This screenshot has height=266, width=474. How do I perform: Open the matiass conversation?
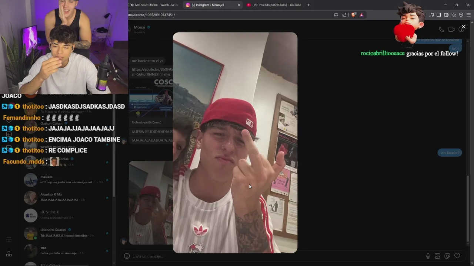click(x=66, y=180)
